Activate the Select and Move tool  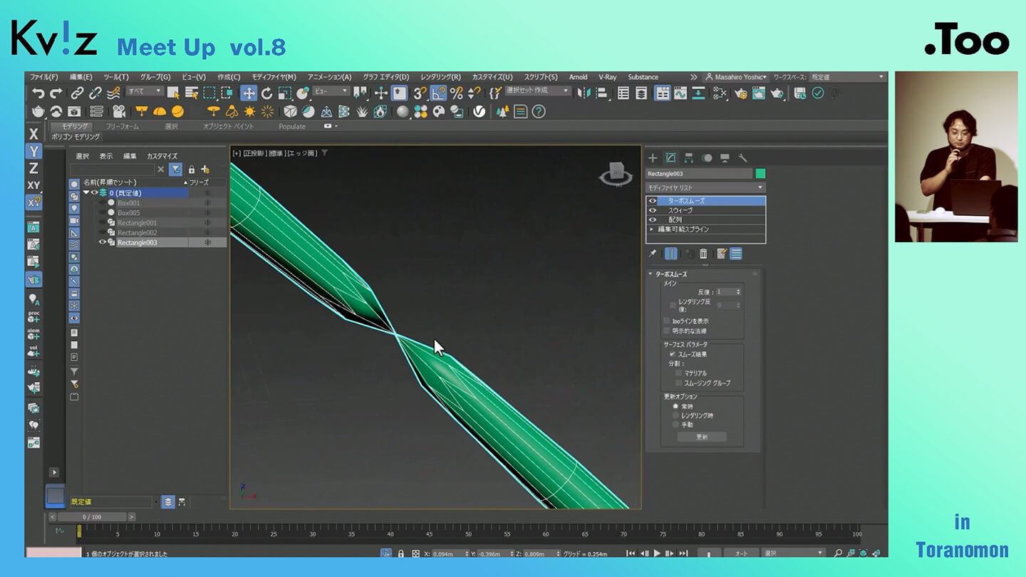tap(249, 93)
